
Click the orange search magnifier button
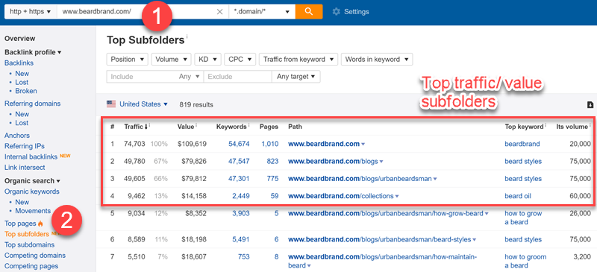point(309,11)
